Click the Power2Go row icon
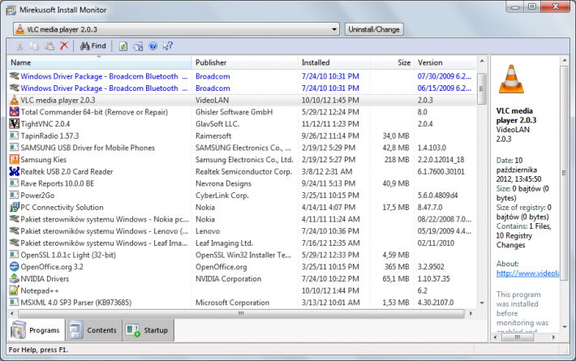 (14, 195)
